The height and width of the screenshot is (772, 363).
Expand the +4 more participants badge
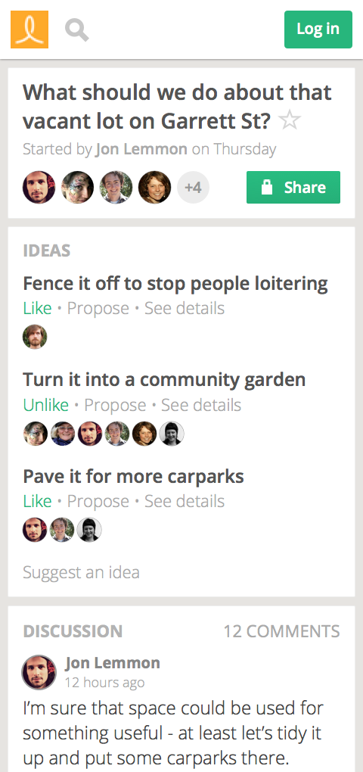(x=193, y=187)
